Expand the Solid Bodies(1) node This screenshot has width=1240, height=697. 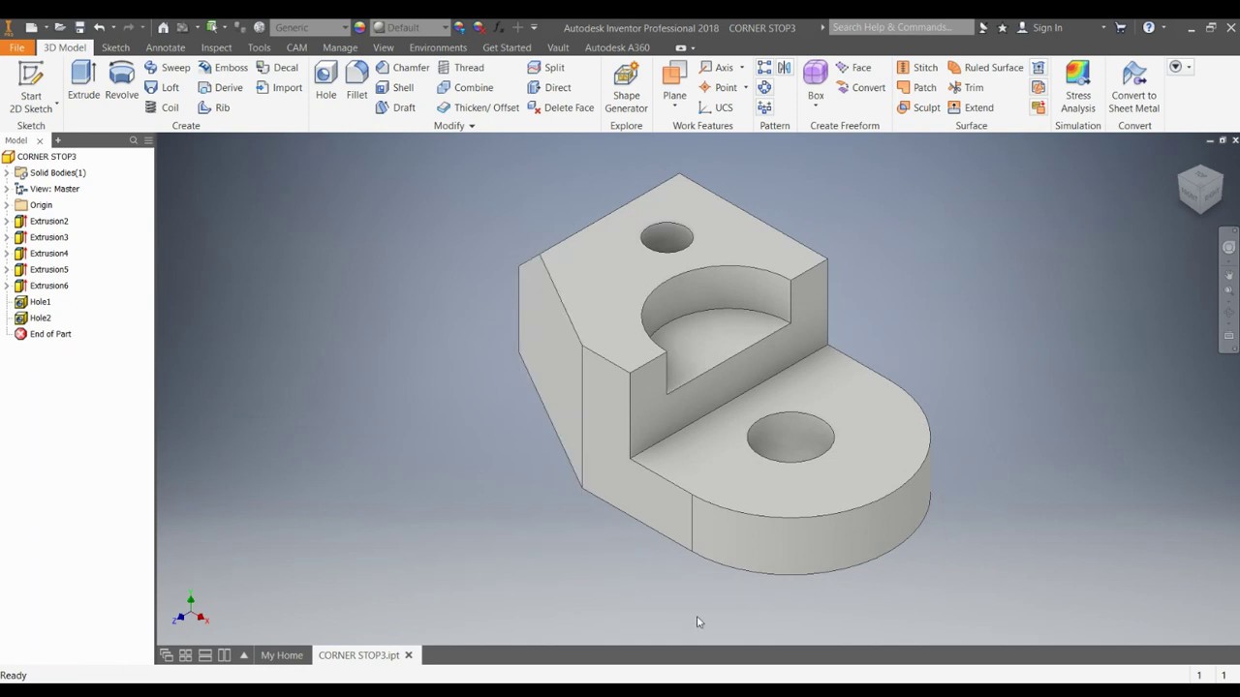click(7, 172)
